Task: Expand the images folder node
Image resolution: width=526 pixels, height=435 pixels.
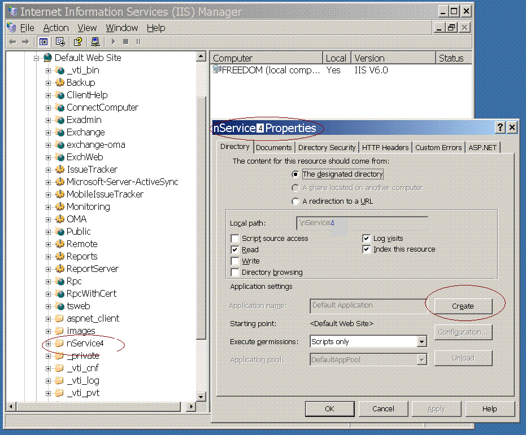Action: [x=49, y=331]
